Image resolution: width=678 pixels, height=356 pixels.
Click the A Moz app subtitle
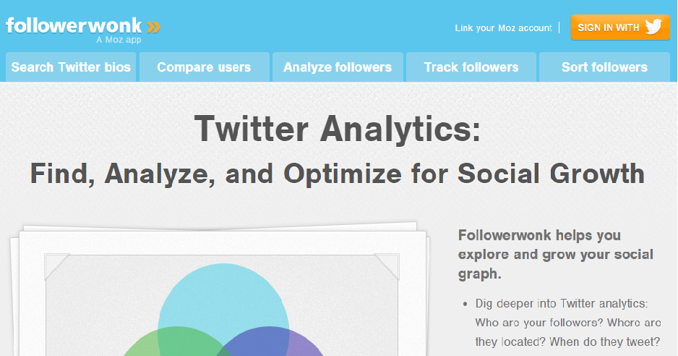click(119, 40)
